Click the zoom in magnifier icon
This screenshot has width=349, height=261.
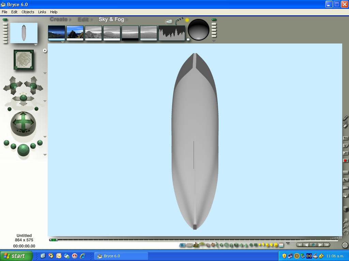pos(346,220)
